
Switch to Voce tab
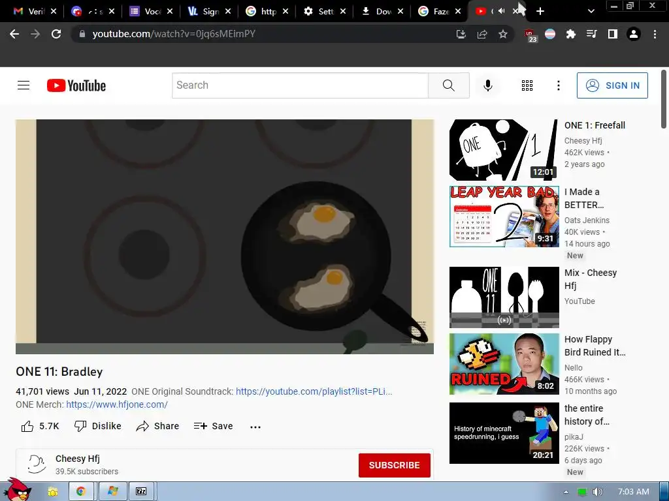tap(146, 12)
